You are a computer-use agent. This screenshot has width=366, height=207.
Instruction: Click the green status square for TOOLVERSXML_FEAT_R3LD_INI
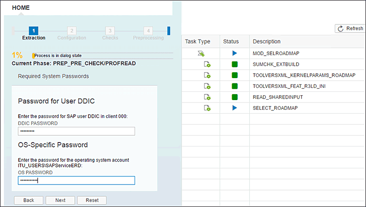click(x=235, y=86)
